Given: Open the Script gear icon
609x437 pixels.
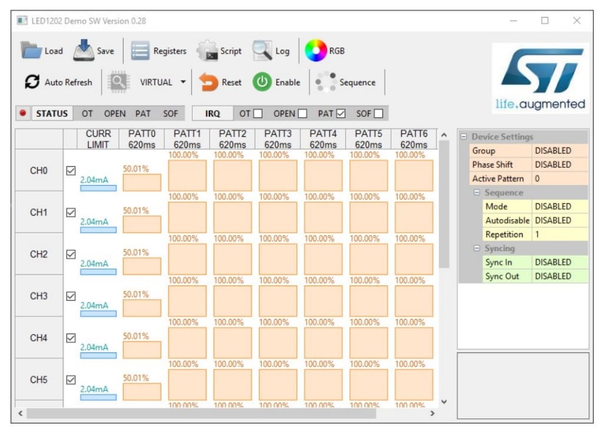Looking at the screenshot, I should pos(207,51).
